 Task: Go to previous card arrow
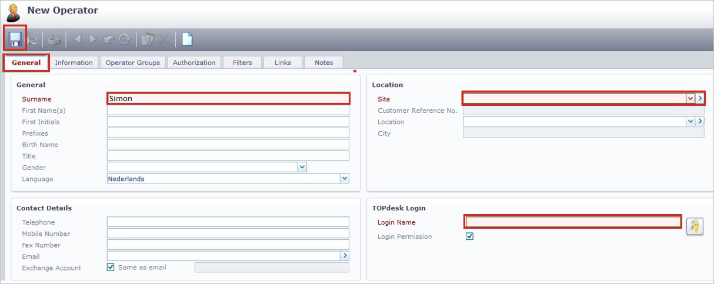pos(78,39)
